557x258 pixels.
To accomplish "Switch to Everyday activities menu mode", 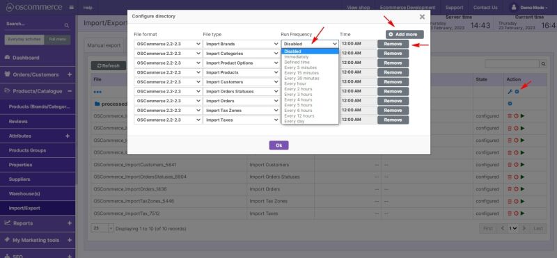I will coord(24,40).
